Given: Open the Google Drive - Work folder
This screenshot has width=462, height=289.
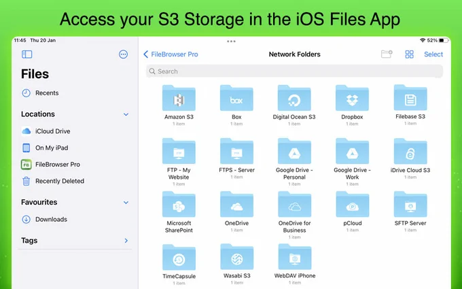Looking at the screenshot, I should [352, 151].
